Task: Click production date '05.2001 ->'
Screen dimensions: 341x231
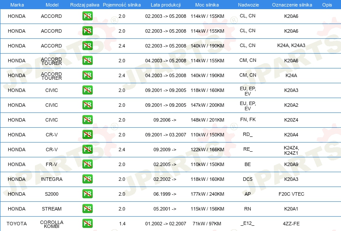Action: point(165,209)
